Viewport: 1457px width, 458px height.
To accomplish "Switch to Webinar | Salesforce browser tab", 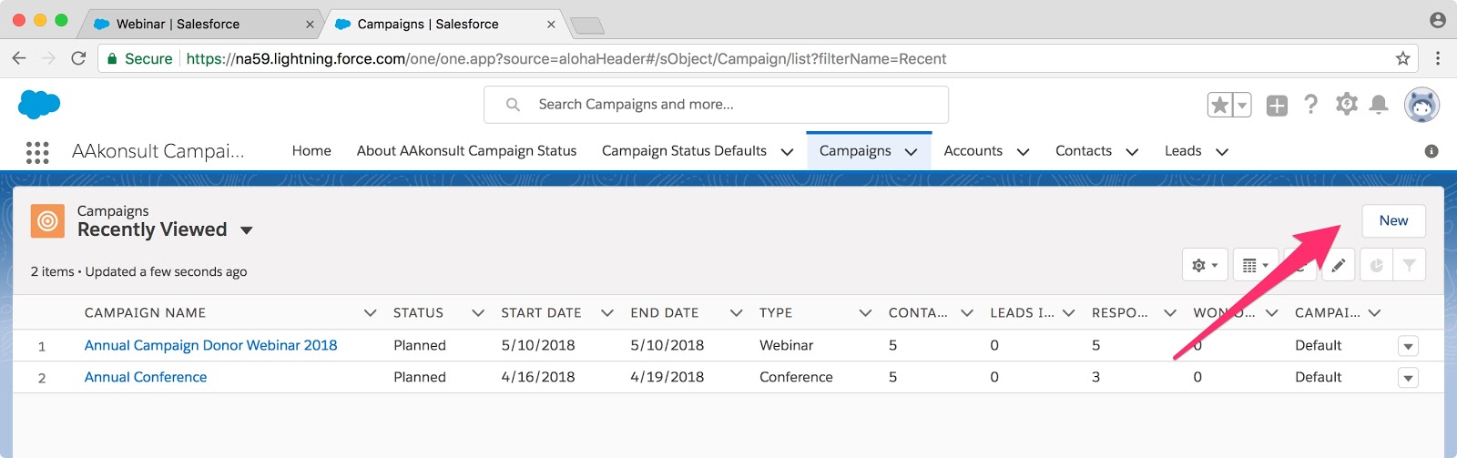I will point(178,24).
